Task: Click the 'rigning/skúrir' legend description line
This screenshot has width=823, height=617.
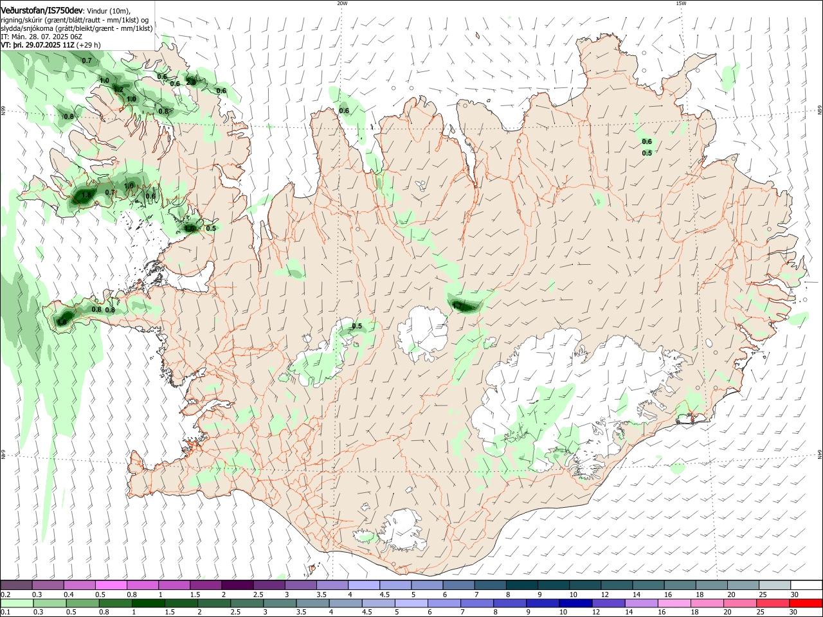Action: point(75,20)
